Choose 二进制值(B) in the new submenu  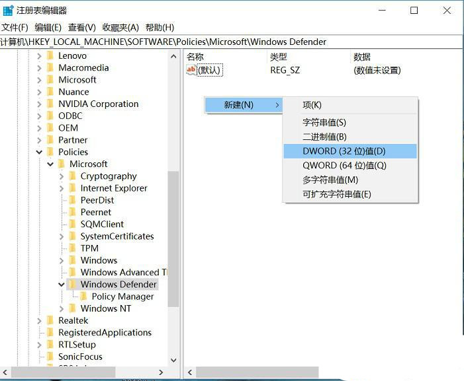[350, 137]
